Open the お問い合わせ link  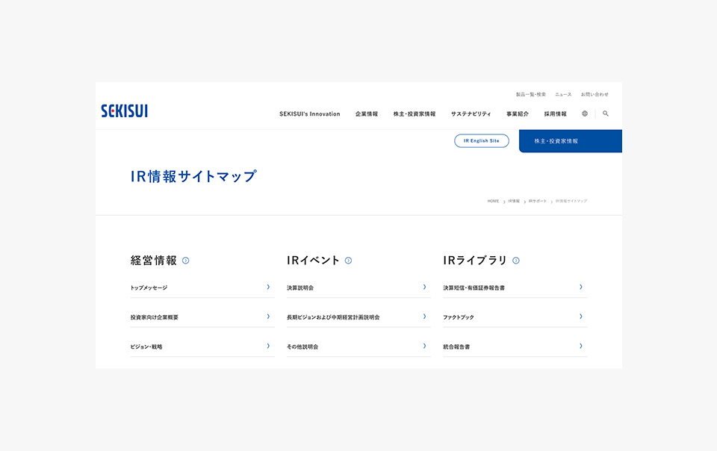point(595,95)
